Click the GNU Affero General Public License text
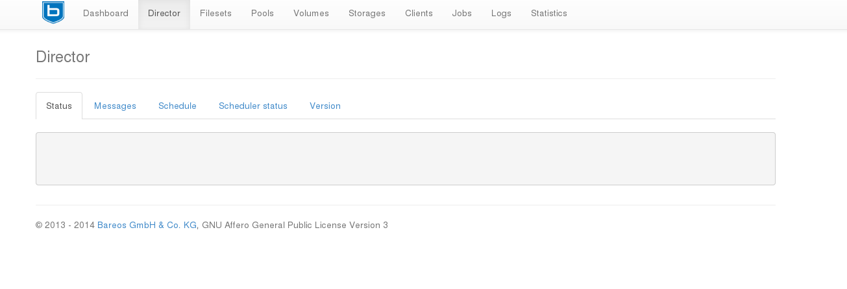 click(295, 225)
